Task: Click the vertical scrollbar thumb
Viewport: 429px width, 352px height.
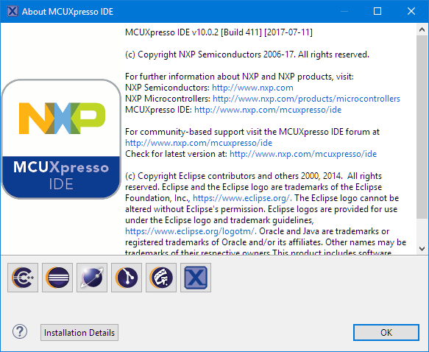Action: (422, 127)
